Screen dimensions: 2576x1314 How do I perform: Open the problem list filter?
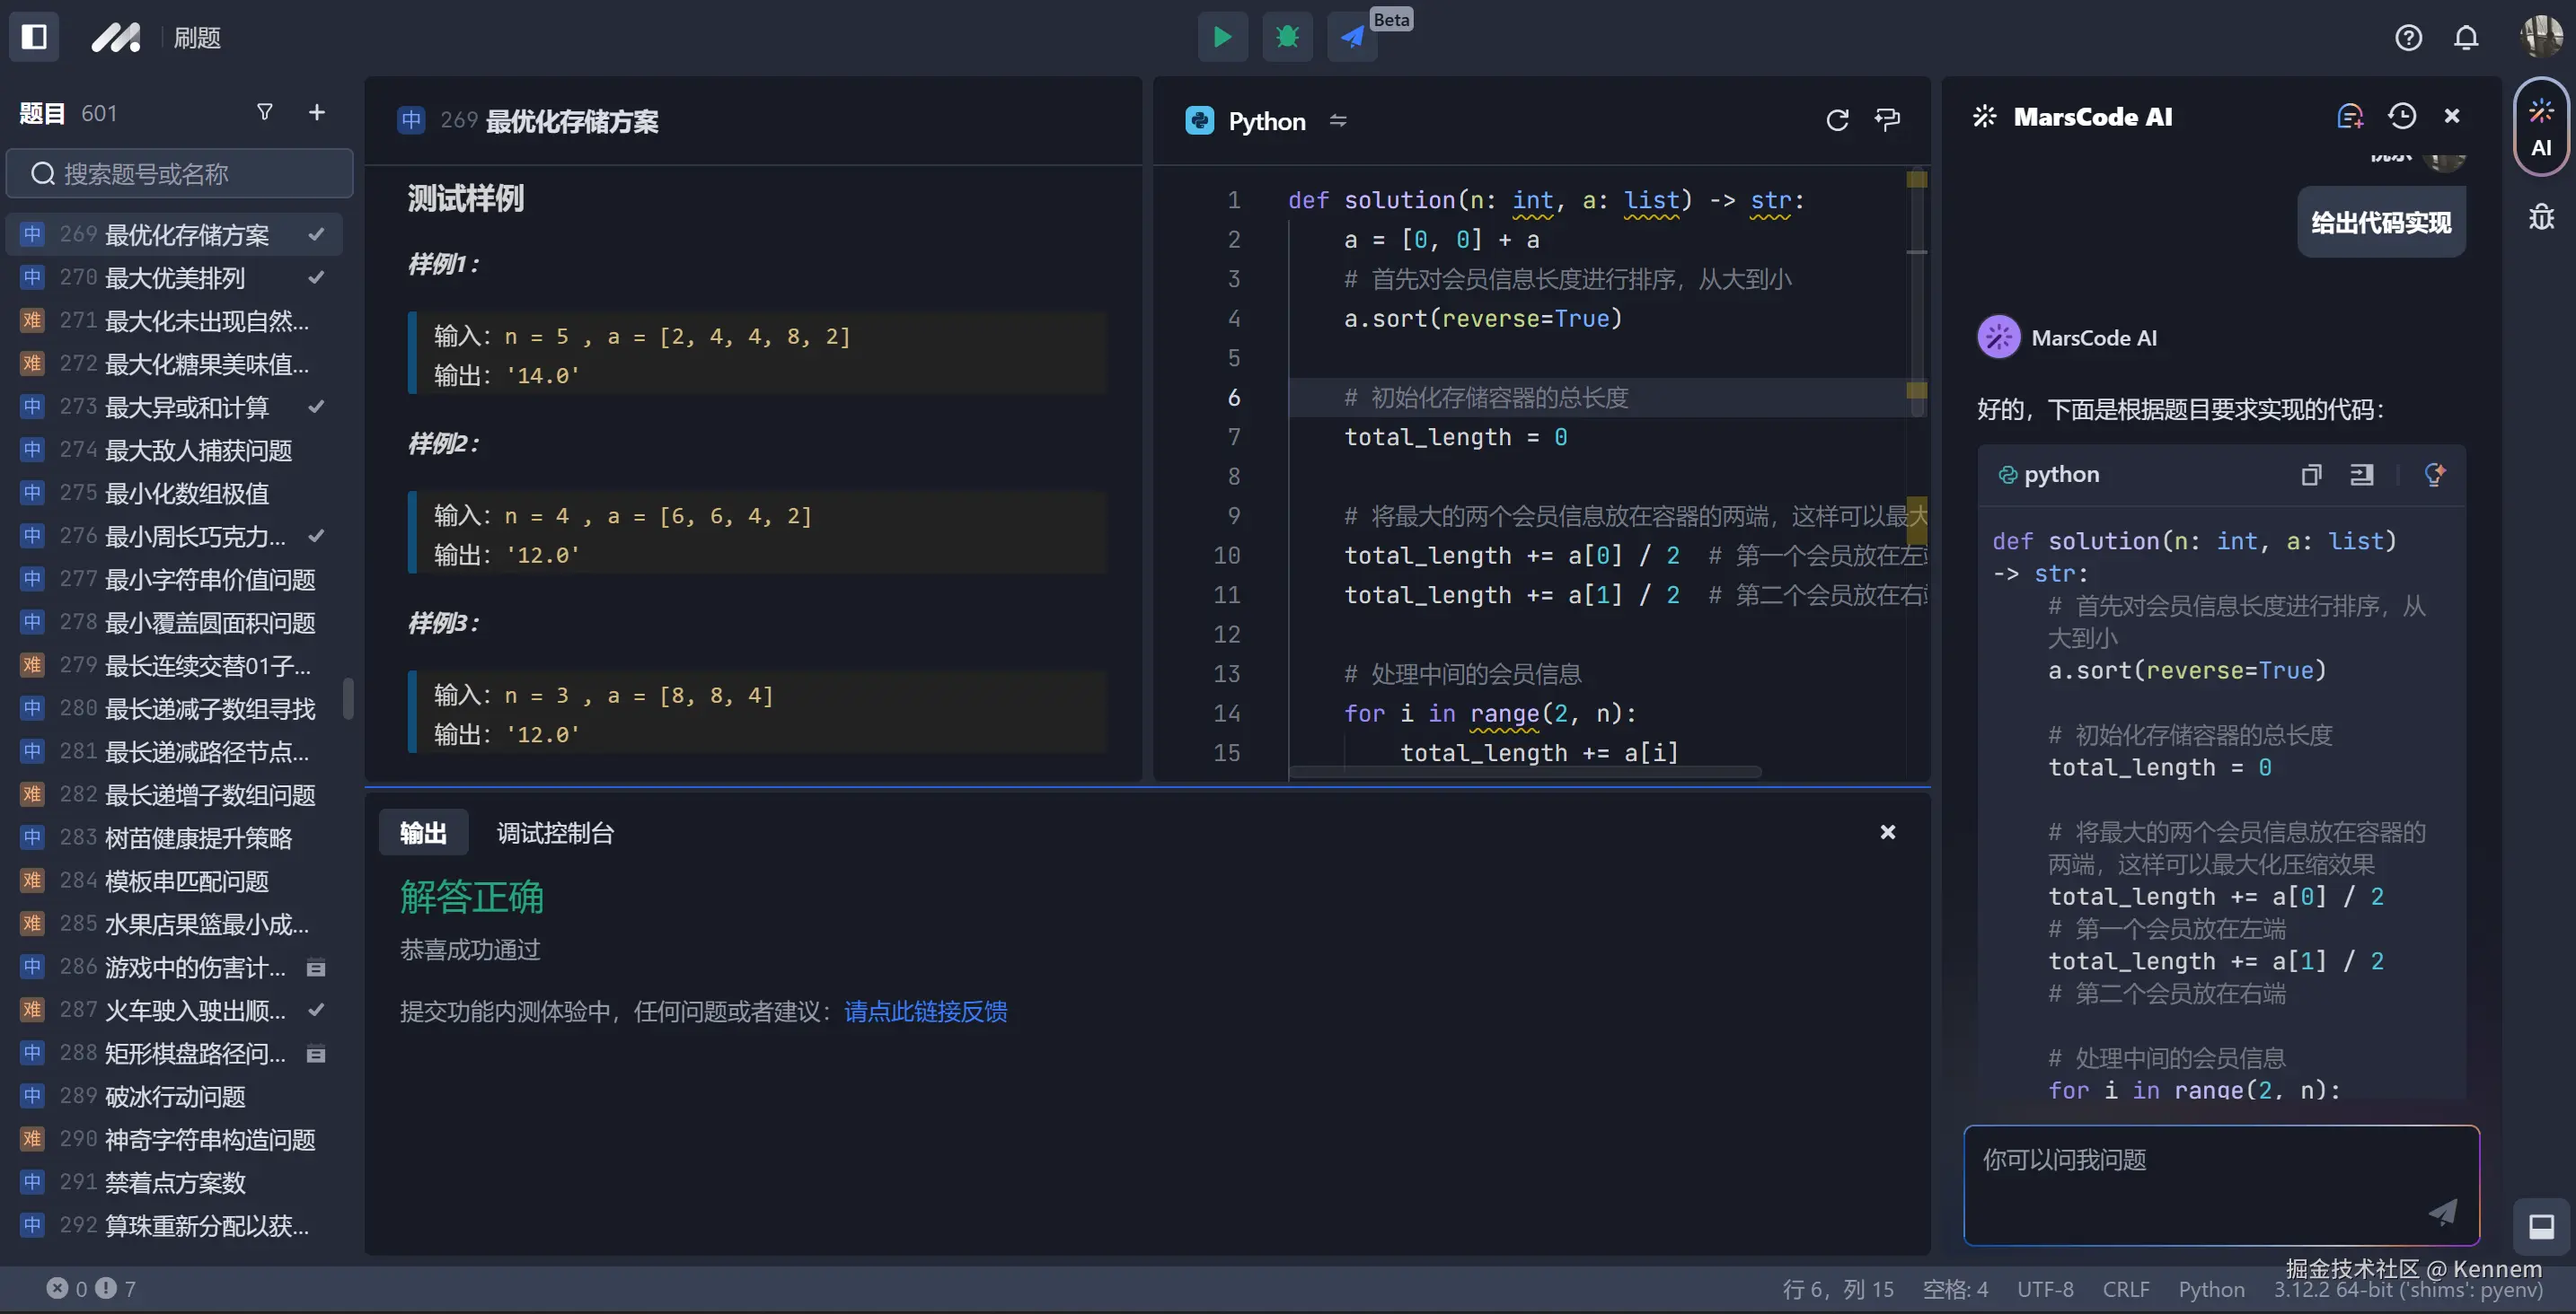[x=265, y=113]
